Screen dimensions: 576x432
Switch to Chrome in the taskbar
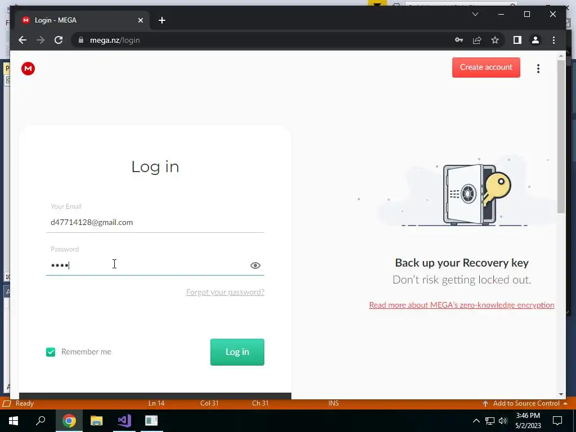tap(69, 421)
